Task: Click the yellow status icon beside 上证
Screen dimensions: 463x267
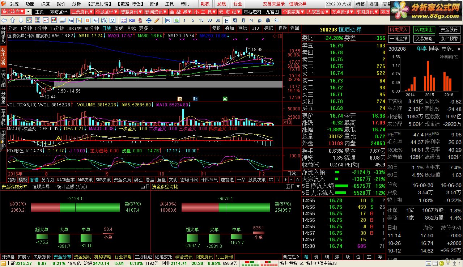Action: tap(3, 263)
